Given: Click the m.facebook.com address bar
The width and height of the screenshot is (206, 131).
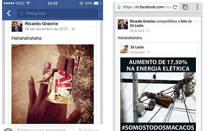Looking at the screenshot, I should (147, 7).
